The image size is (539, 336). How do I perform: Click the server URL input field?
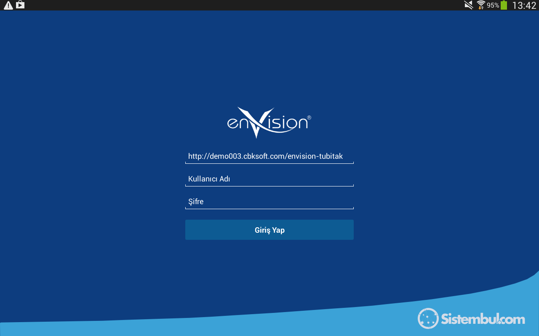click(269, 156)
